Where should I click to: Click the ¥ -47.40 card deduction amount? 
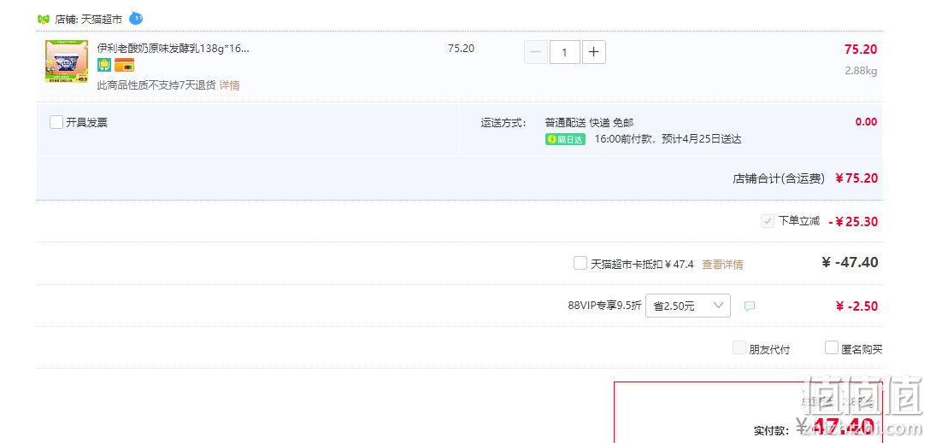tap(850, 262)
